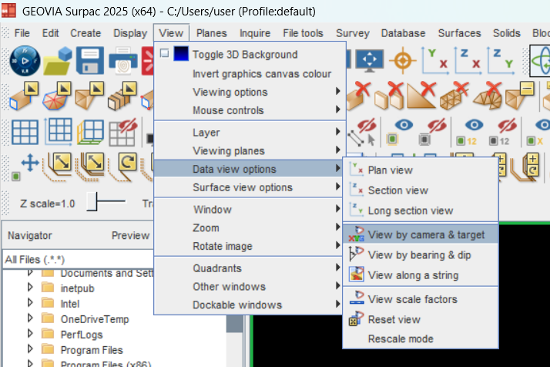The height and width of the screenshot is (367, 550).
Task: Choose Rescale mode option
Action: (x=421, y=338)
